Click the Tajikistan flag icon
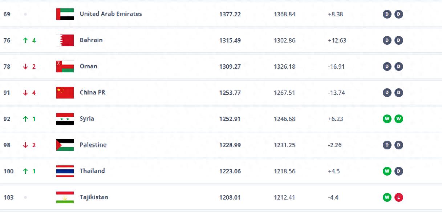This screenshot has height=213, width=442. point(65,197)
